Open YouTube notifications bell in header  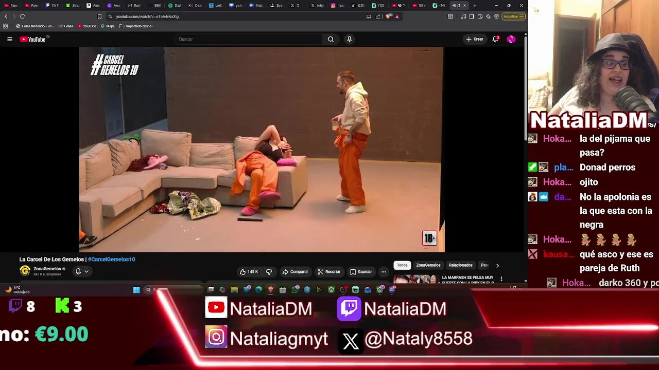click(495, 39)
